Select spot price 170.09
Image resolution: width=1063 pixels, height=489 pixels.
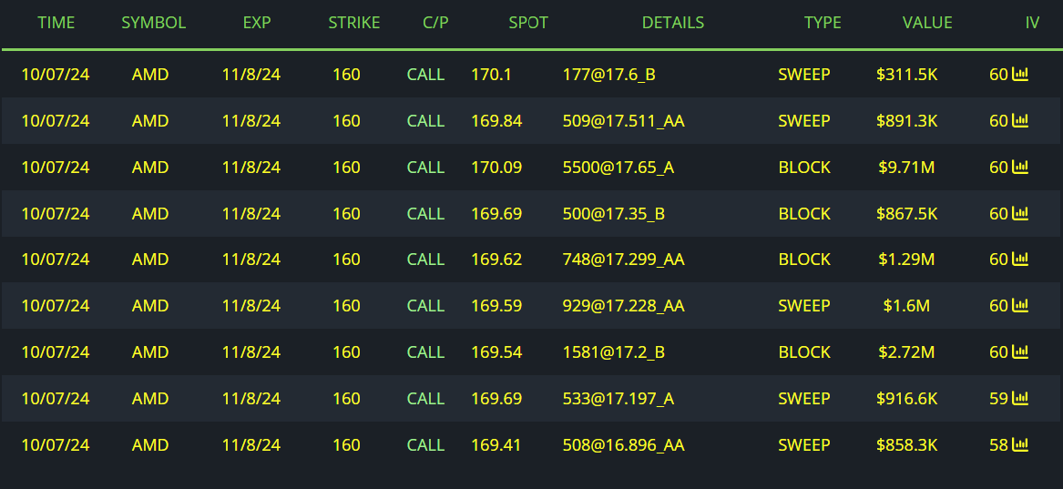[496, 167]
